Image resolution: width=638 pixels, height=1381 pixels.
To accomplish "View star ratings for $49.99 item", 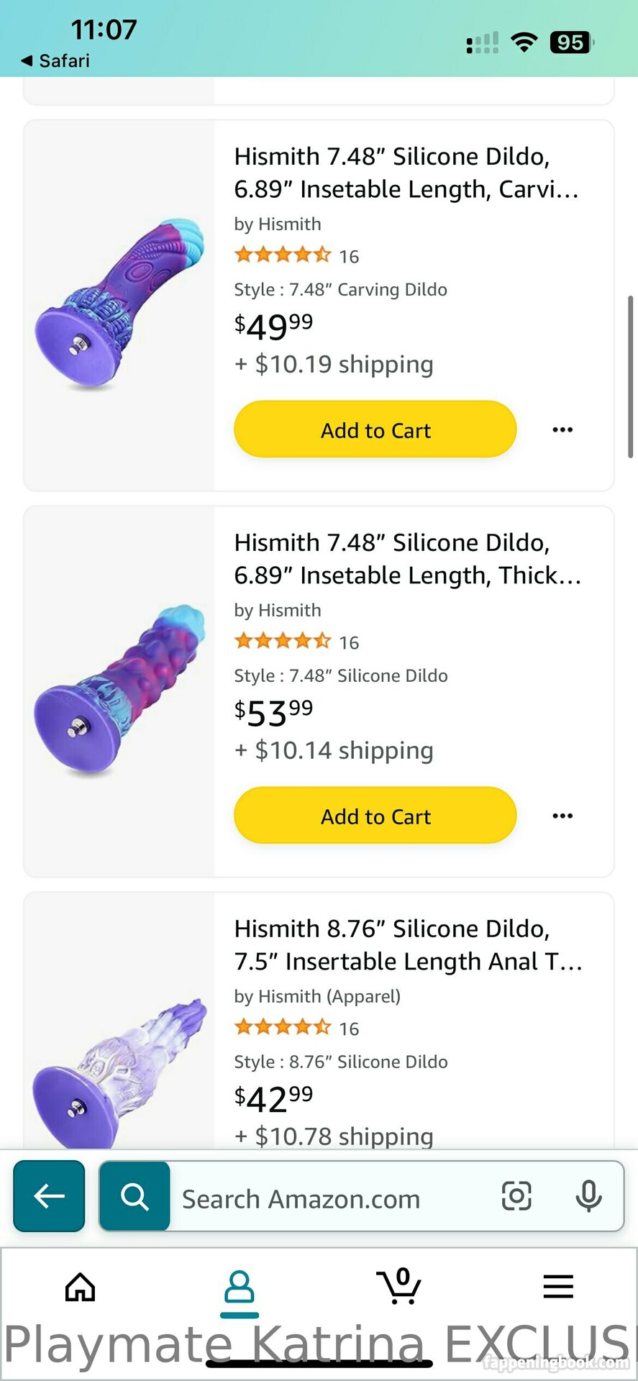I will (x=283, y=255).
